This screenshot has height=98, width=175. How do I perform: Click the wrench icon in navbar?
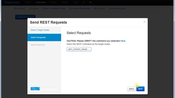click(x=83, y=2)
